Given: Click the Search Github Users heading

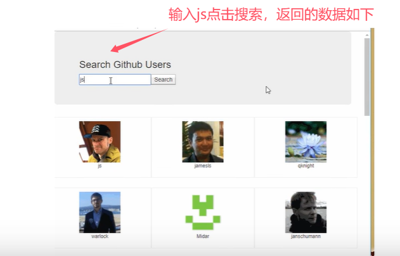Looking at the screenshot, I should 125,65.
